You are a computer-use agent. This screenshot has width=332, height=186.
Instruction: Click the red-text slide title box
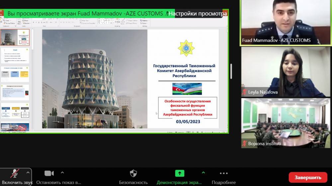click(188, 108)
